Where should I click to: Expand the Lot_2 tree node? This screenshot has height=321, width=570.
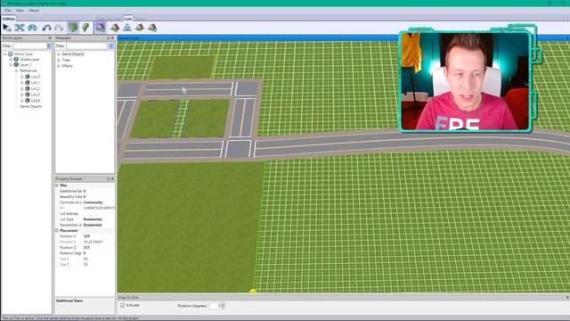pos(21,88)
